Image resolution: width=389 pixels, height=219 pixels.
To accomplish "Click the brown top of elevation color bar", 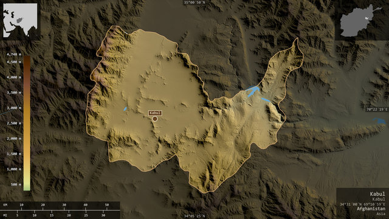I will coord(27,60).
